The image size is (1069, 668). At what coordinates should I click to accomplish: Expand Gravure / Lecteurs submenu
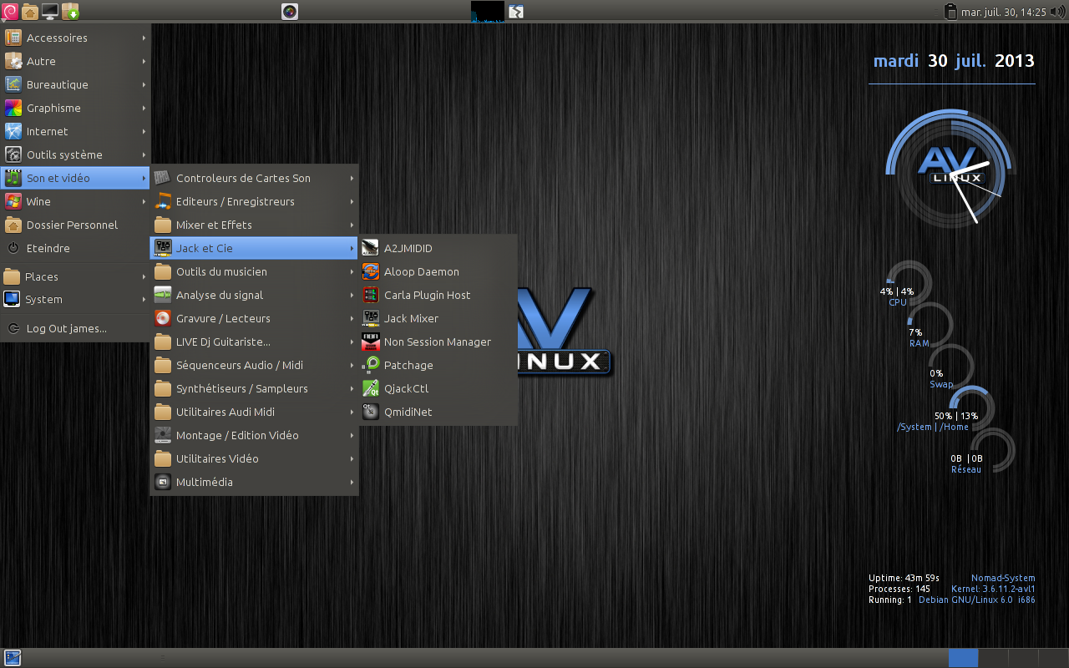click(x=254, y=318)
